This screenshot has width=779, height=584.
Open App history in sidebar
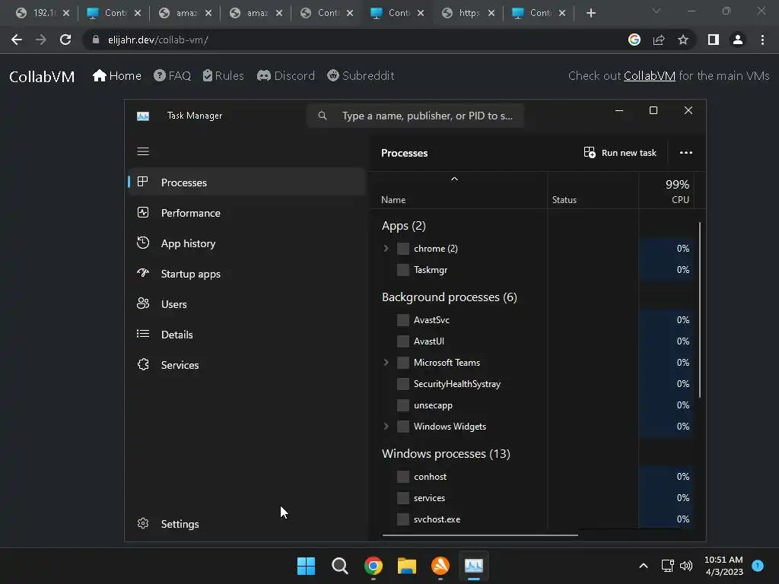(247, 243)
